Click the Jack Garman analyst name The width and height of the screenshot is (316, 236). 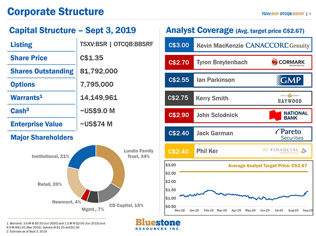click(x=215, y=133)
